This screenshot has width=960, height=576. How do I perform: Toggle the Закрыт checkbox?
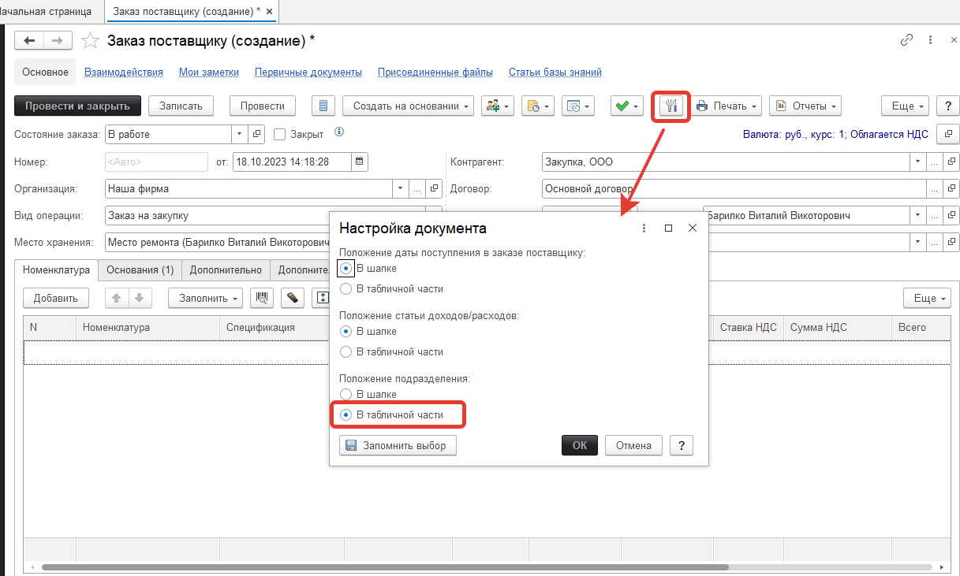(x=279, y=135)
